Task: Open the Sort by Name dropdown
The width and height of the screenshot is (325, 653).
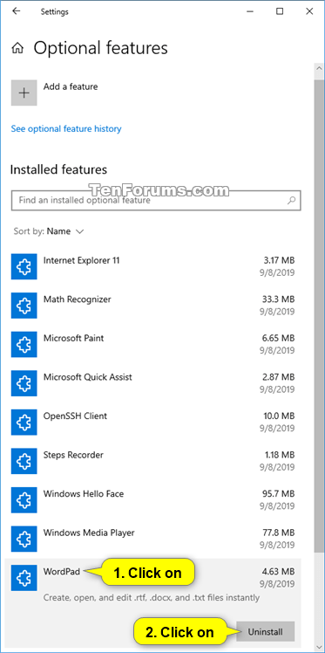Action: [49, 231]
